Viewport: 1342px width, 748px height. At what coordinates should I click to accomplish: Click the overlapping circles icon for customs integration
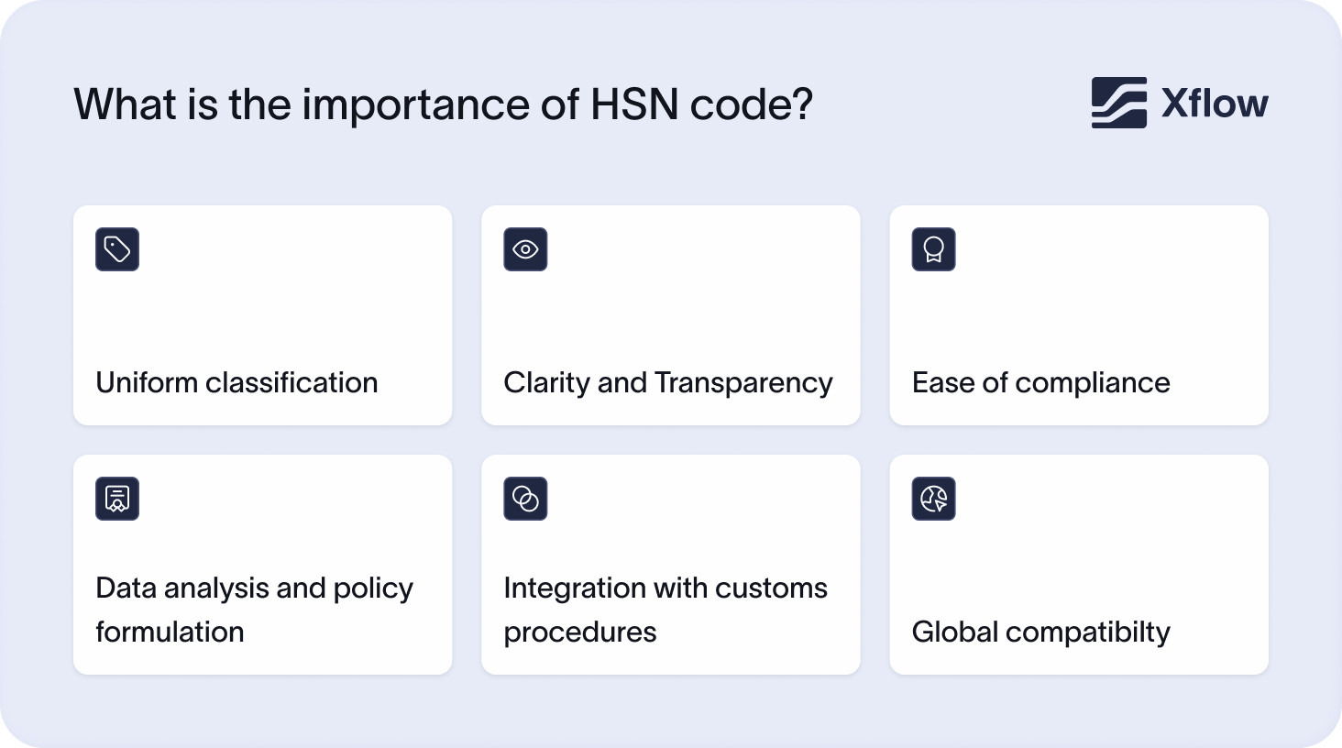click(525, 499)
